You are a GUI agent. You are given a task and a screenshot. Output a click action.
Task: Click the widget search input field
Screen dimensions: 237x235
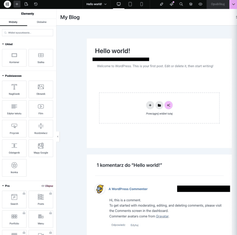pos(28,33)
